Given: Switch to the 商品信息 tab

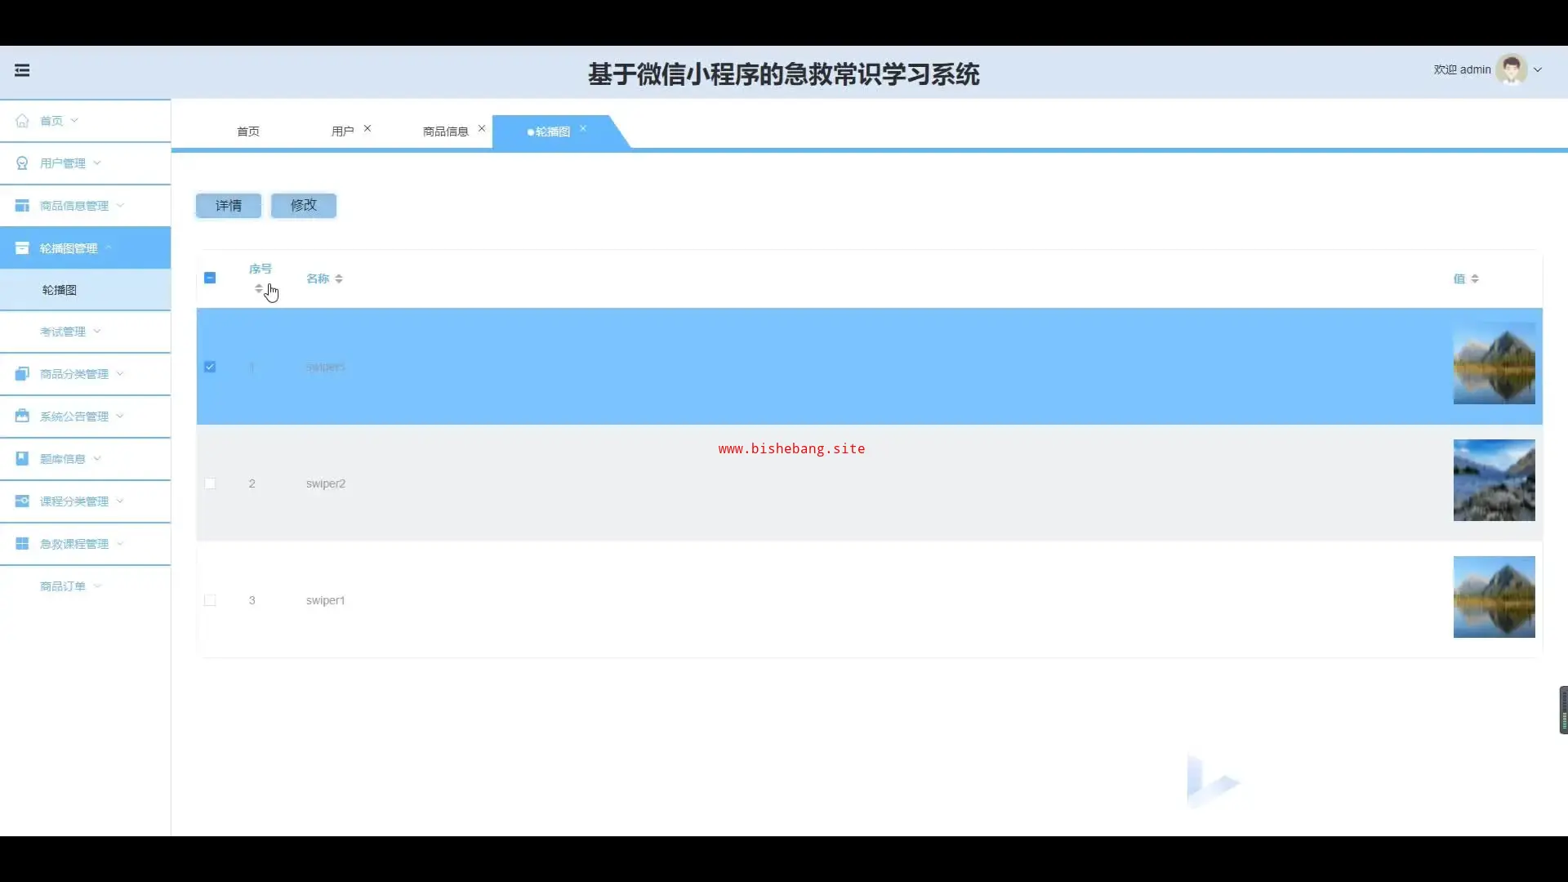Looking at the screenshot, I should (x=445, y=131).
